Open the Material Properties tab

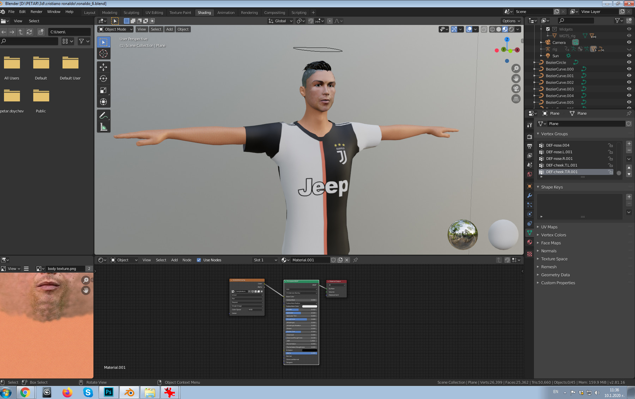(x=529, y=242)
